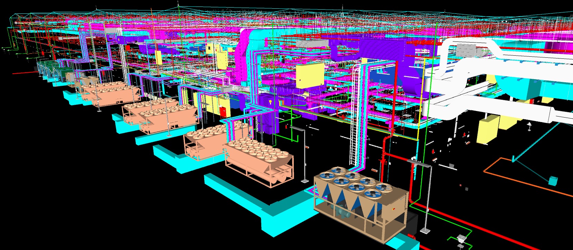Select the small red panel beside the yellow cabinet

[224, 111]
